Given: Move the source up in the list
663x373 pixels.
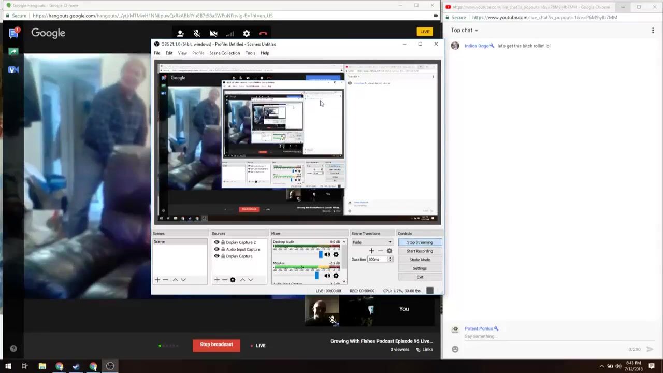Looking at the screenshot, I should [x=242, y=280].
